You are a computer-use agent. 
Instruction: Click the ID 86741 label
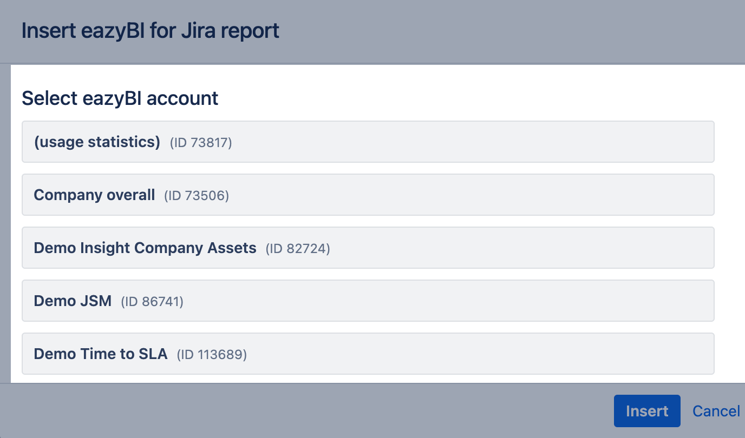[152, 302]
